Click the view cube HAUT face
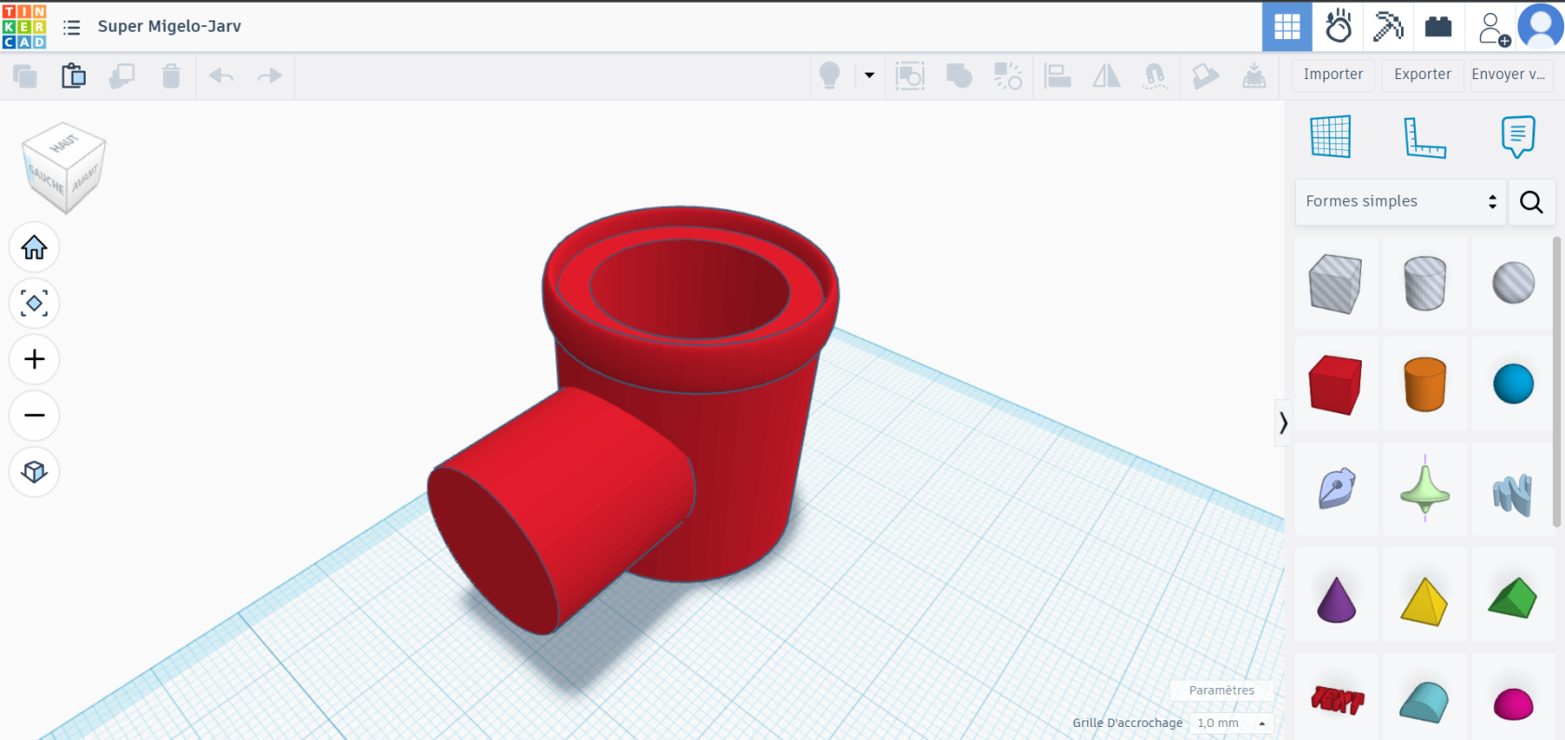 pyautogui.click(x=64, y=143)
